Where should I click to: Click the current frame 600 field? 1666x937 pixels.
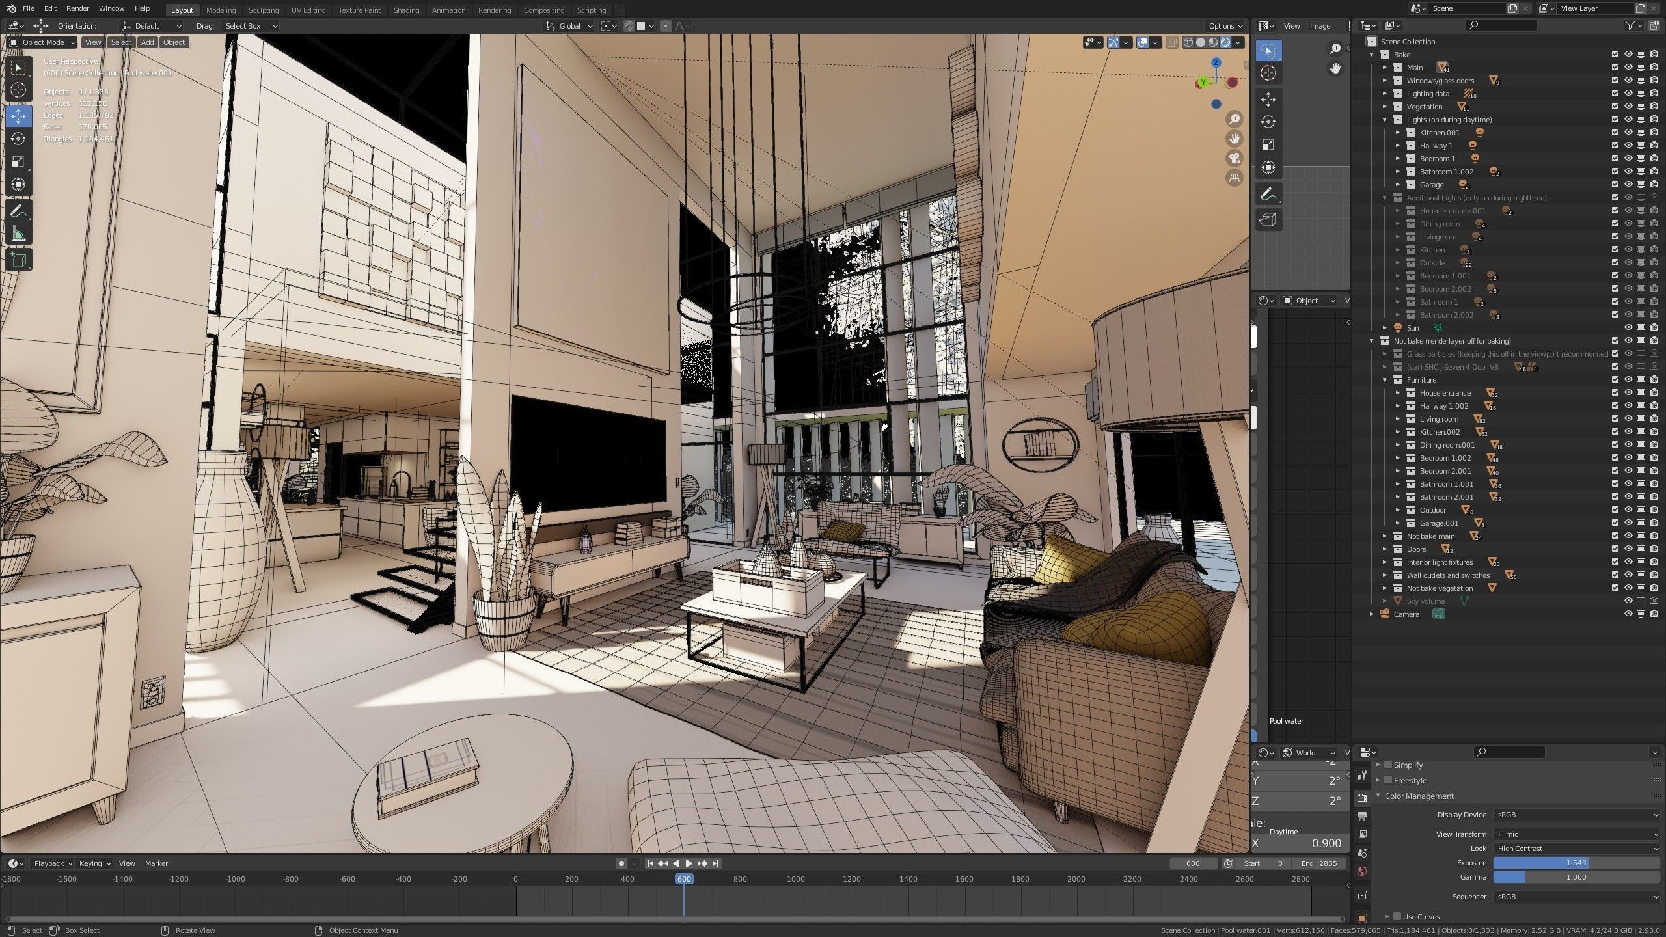[x=1193, y=863]
